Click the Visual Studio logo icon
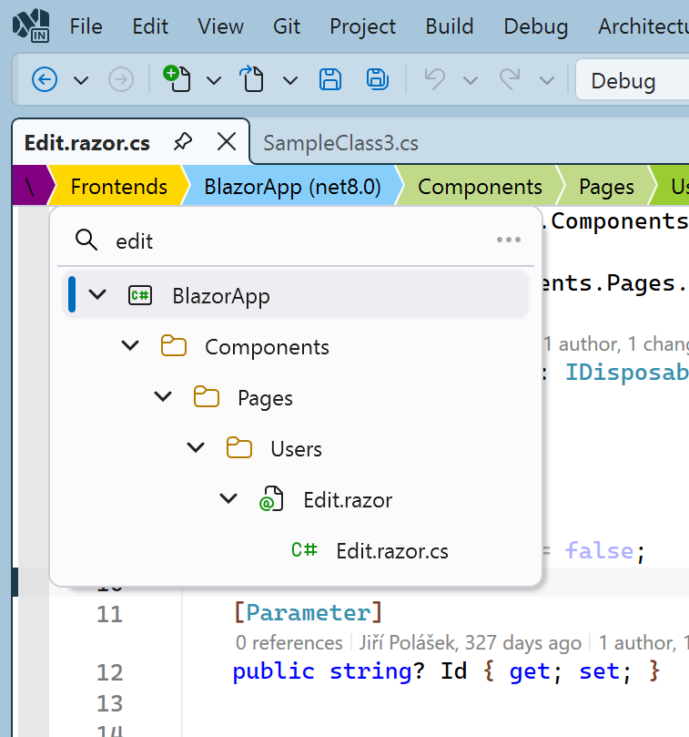 (x=31, y=26)
